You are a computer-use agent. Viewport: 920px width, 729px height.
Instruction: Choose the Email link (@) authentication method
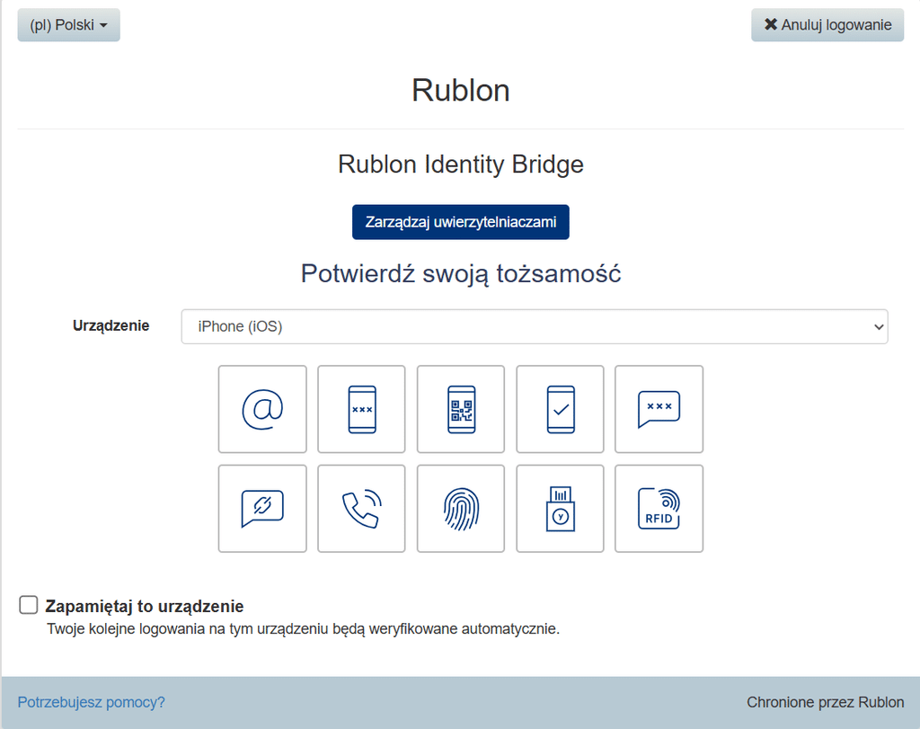click(x=262, y=409)
